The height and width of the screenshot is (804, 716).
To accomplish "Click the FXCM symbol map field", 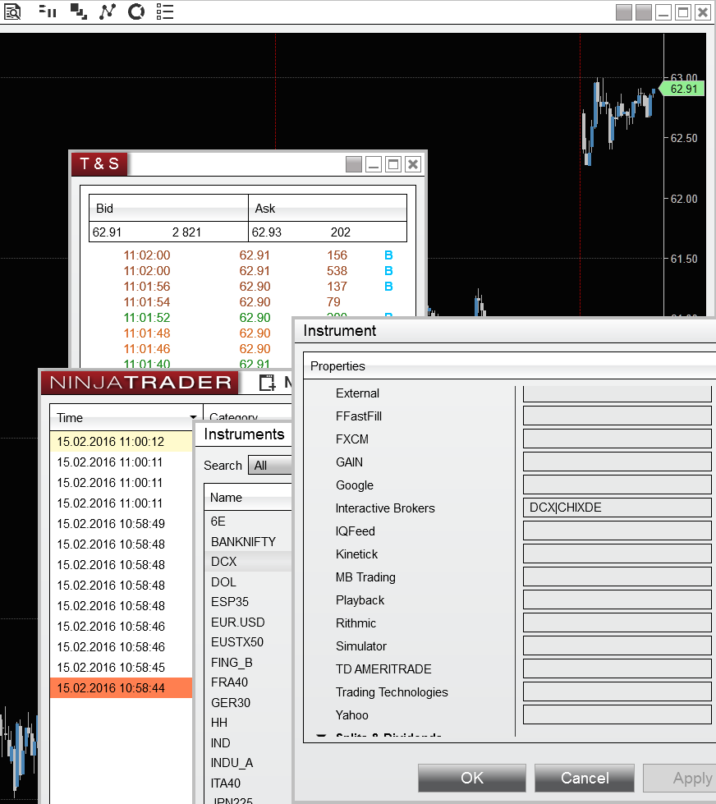I will [x=617, y=439].
